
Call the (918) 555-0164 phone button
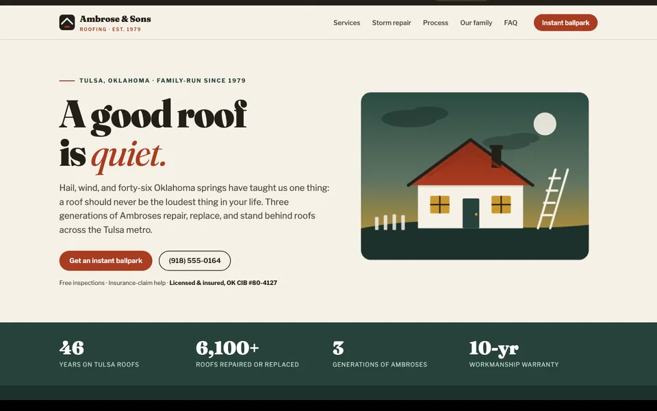point(194,260)
